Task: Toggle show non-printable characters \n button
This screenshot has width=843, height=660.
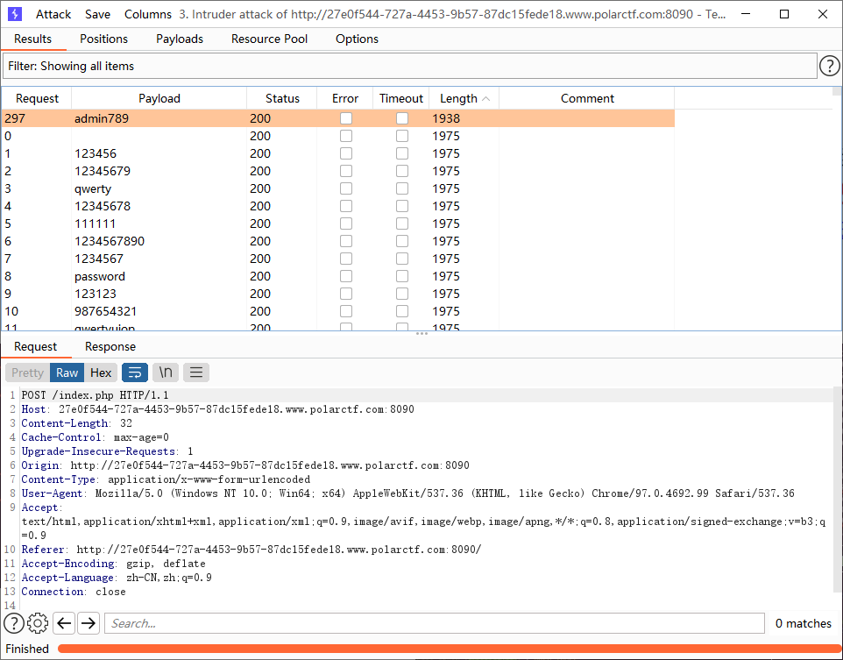Action: coord(166,373)
